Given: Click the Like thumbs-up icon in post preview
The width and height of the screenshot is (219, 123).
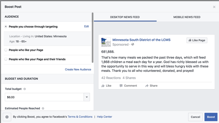Looking at the screenshot, I should 103,86.
